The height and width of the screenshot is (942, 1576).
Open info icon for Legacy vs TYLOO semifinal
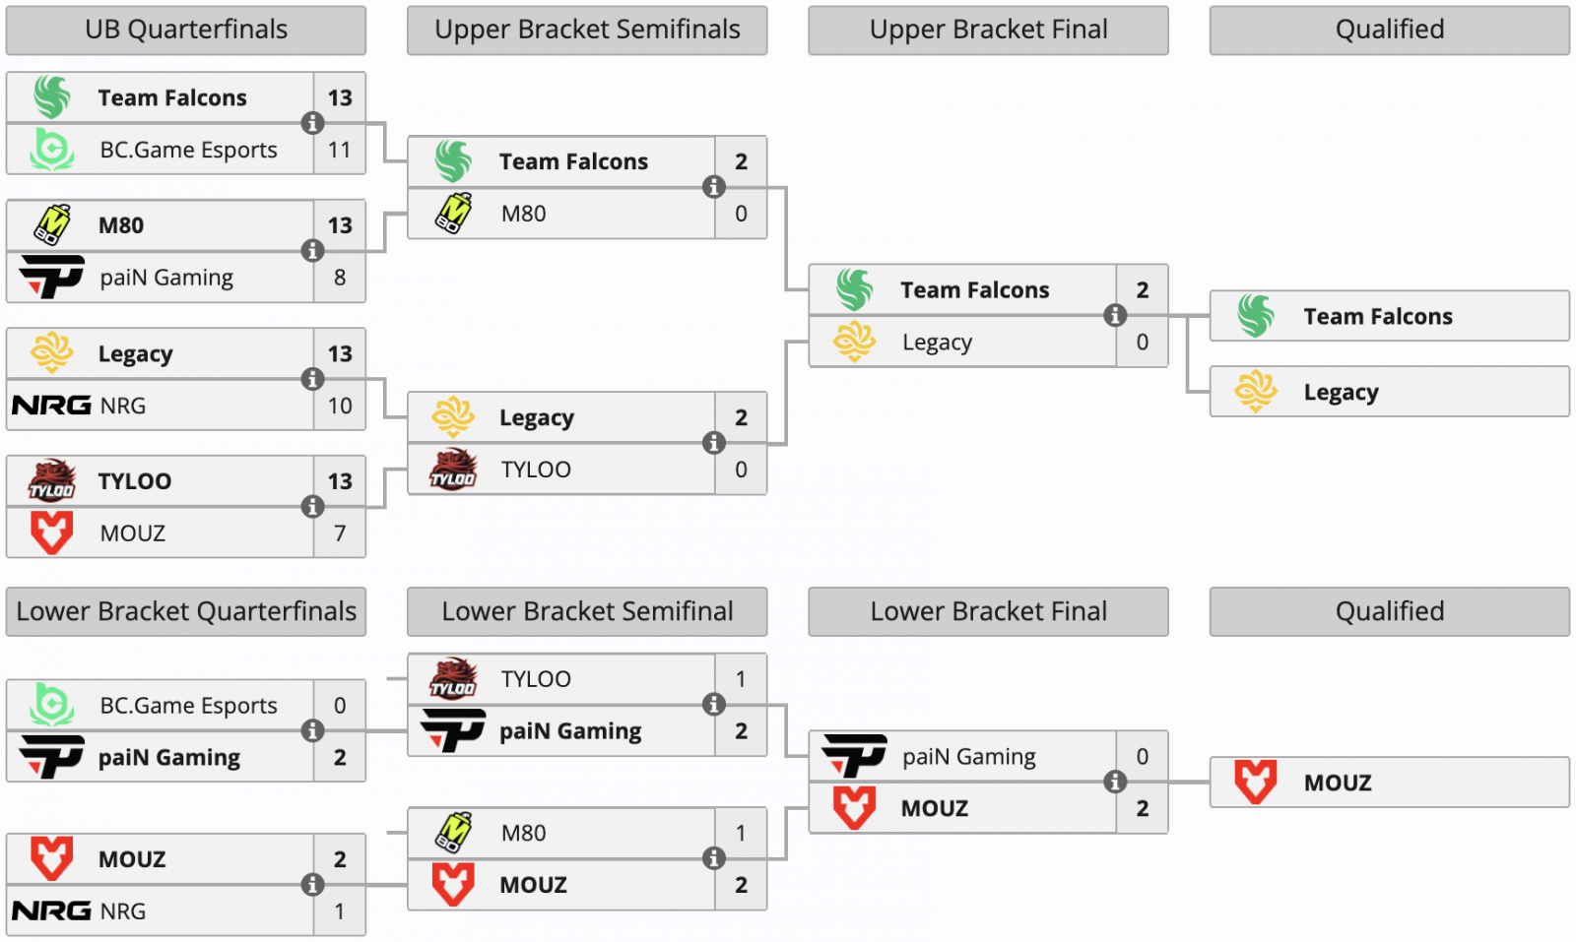pyautogui.click(x=714, y=443)
